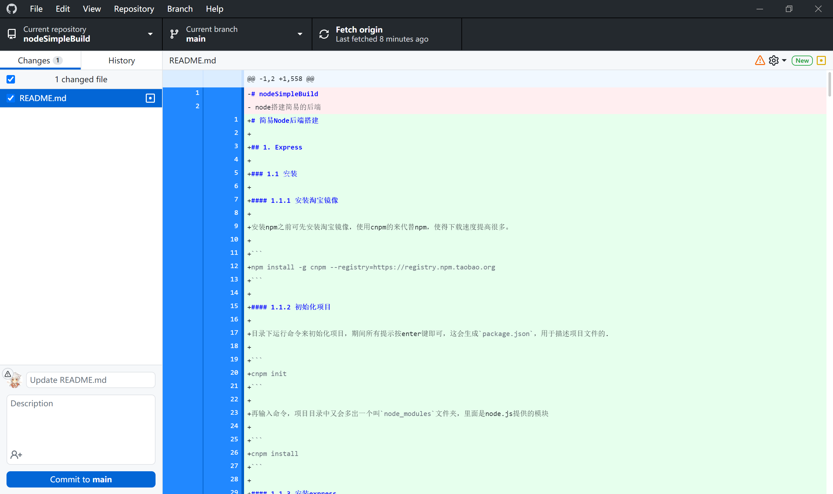The width and height of the screenshot is (833, 494).
Task: Click the README.md title in diff header
Action: 193,60
